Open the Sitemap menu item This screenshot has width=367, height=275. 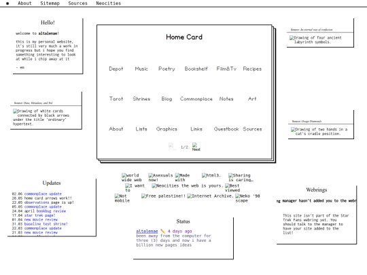tap(50, 3)
